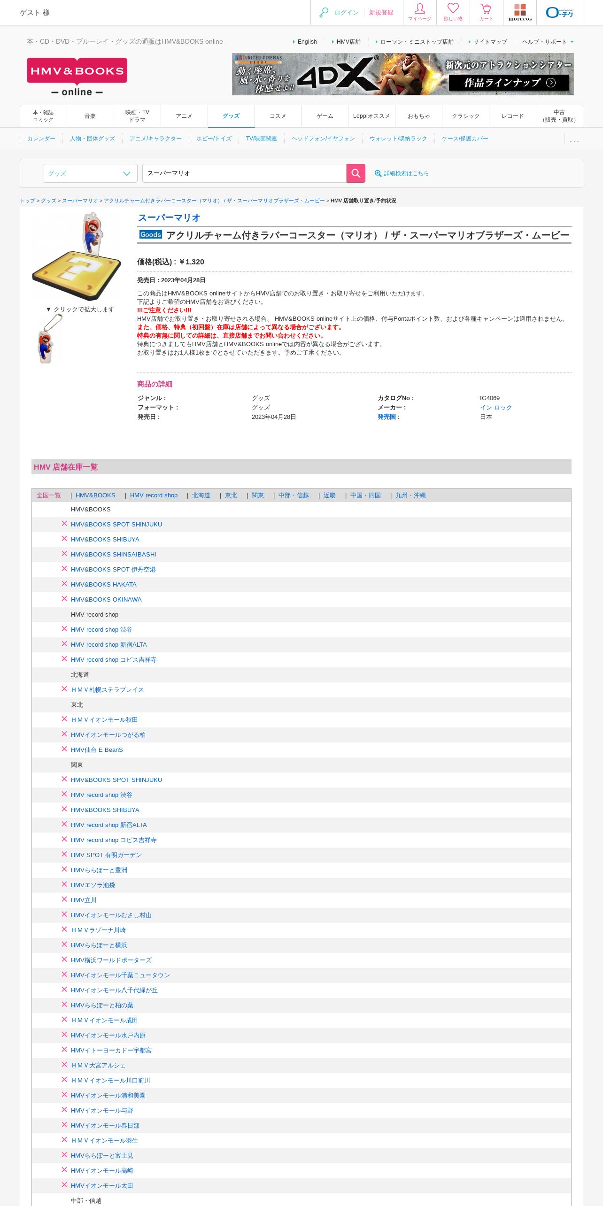Screen dimensions: 603x1206
Task: Open HMV横浜ワールドポーターズ store link
Action: pyautogui.click(x=111, y=960)
